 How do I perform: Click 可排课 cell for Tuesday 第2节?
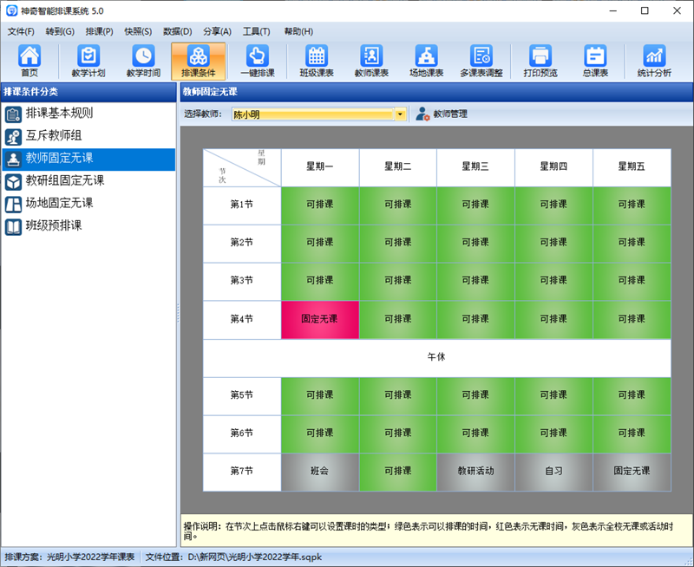click(398, 244)
